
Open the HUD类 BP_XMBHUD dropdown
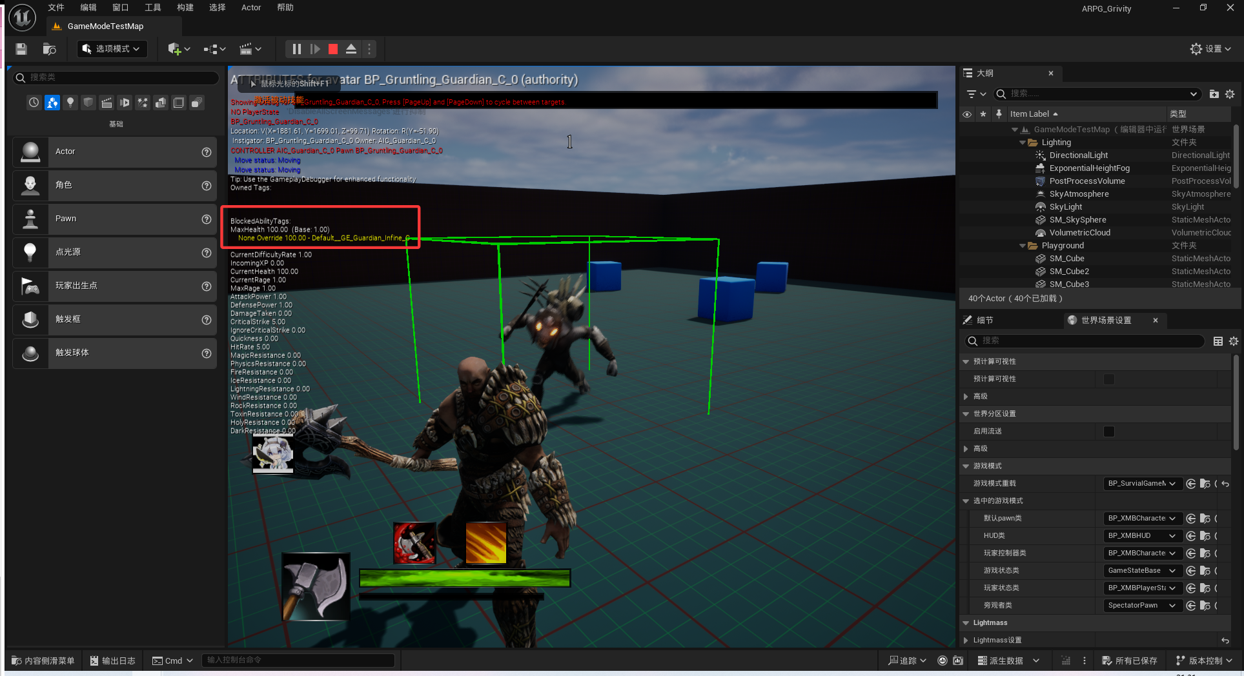[x=1142, y=536]
